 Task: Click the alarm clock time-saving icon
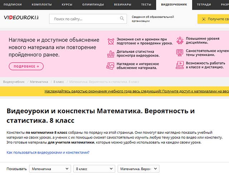[111, 41]
